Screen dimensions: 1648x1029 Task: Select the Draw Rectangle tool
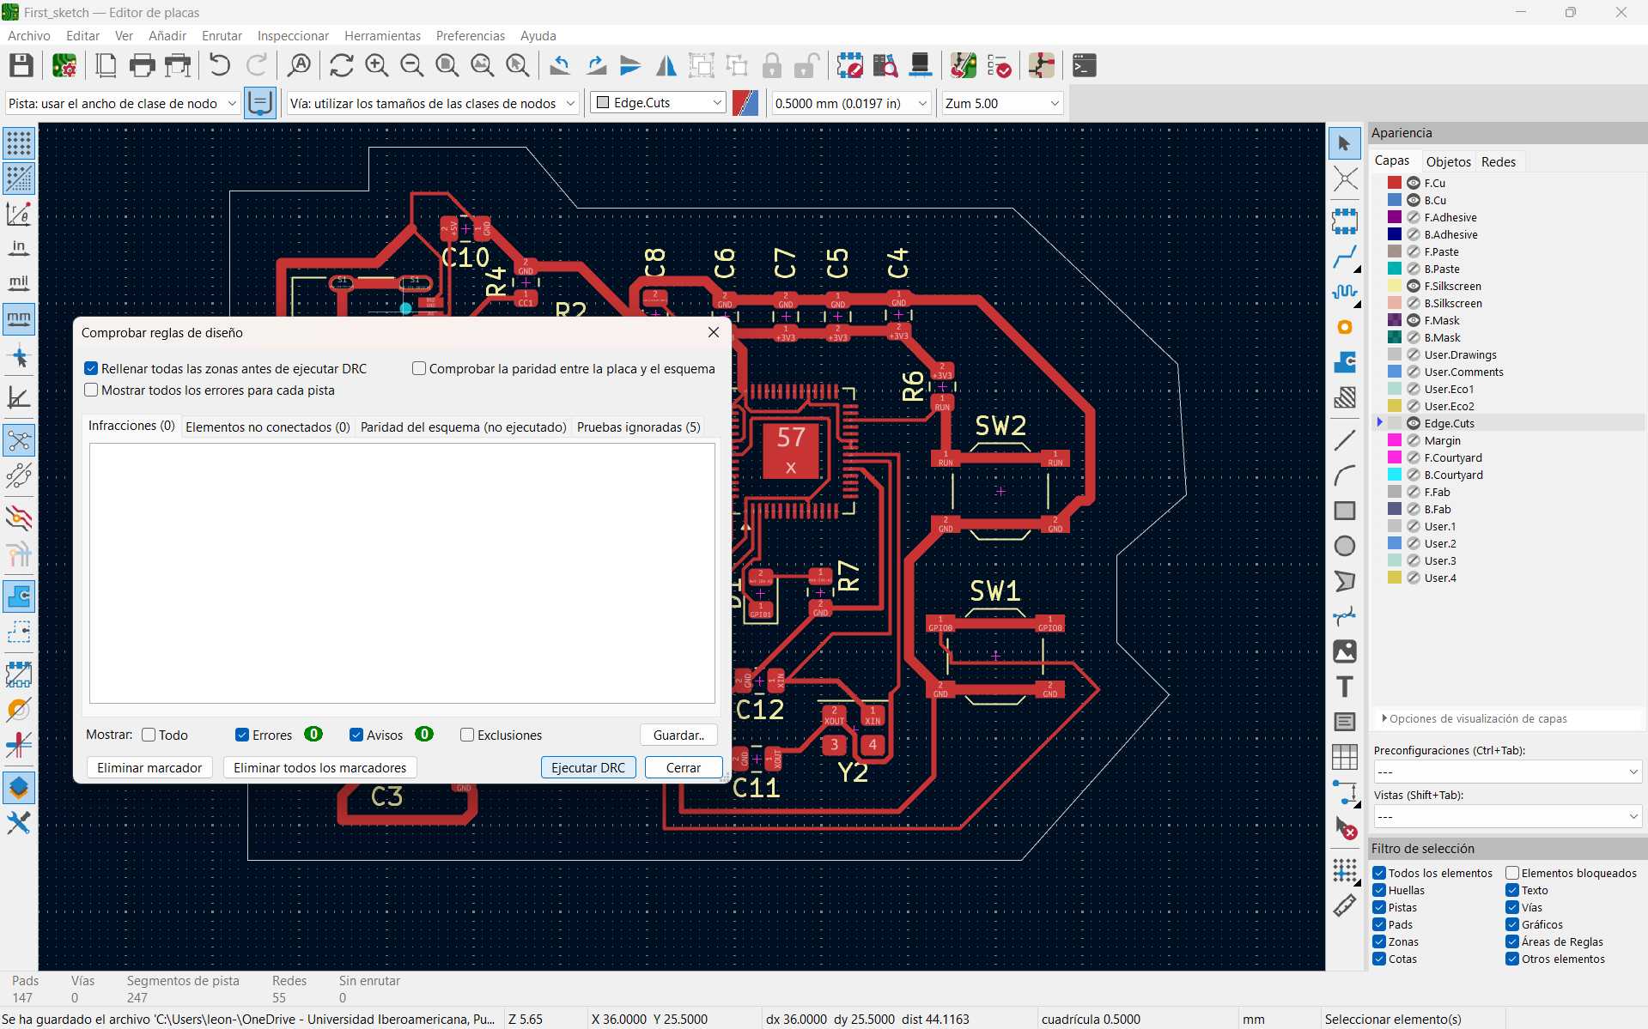tap(1344, 511)
